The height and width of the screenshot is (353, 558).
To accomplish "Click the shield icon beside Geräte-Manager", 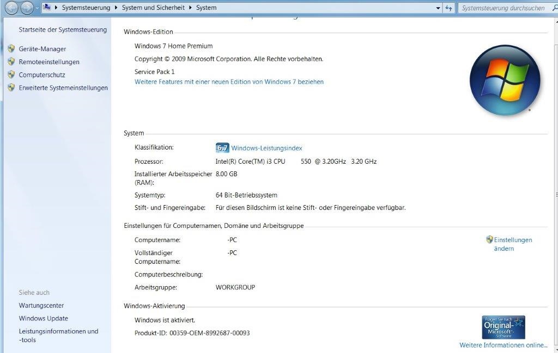I will point(11,48).
